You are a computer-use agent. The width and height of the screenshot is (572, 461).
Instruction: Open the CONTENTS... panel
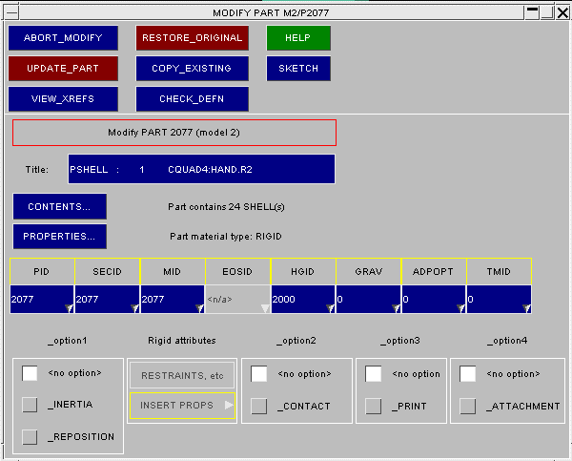coord(60,206)
